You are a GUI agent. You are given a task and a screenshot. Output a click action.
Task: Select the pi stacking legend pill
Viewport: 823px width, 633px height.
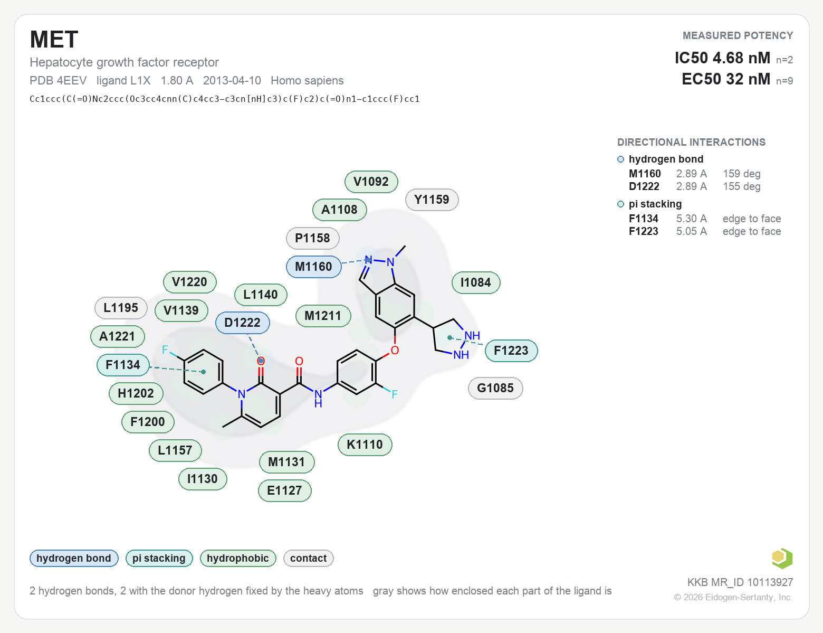(x=159, y=558)
